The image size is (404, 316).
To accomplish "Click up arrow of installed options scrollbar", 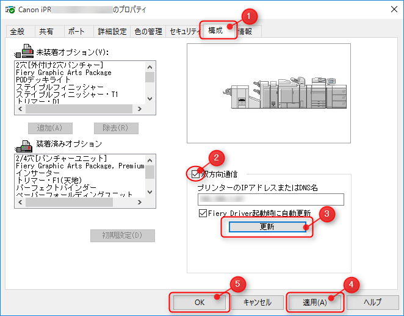I will tap(150, 160).
